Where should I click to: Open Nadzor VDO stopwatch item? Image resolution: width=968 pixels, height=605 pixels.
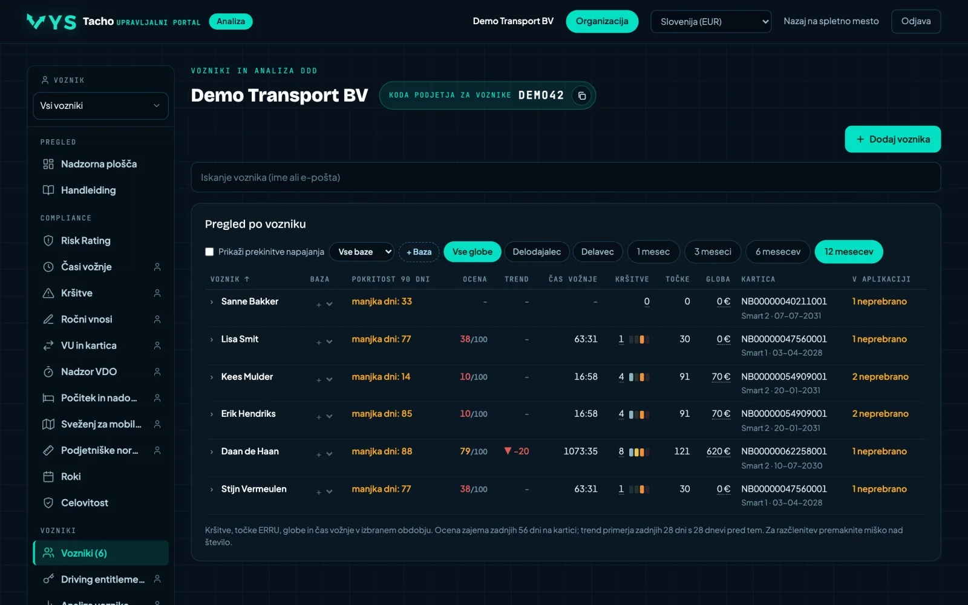[x=100, y=371]
